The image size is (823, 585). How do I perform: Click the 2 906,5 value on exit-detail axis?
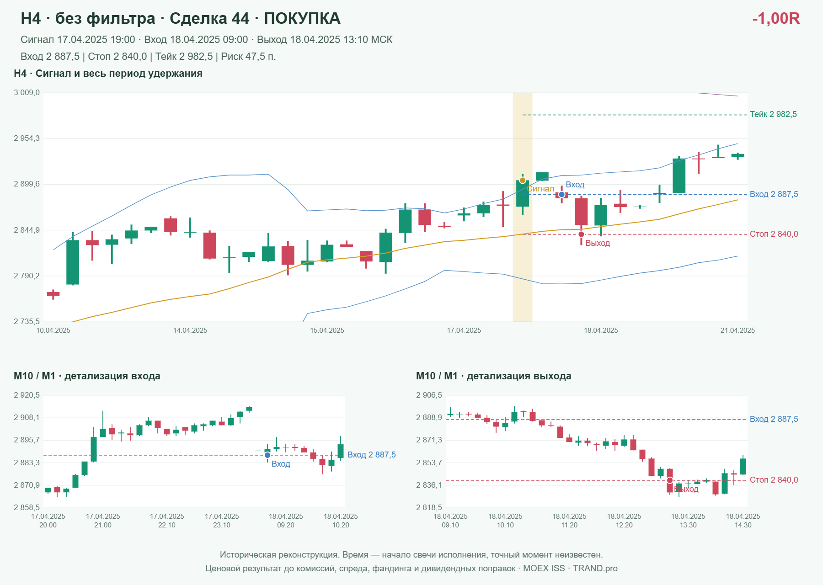(x=429, y=395)
